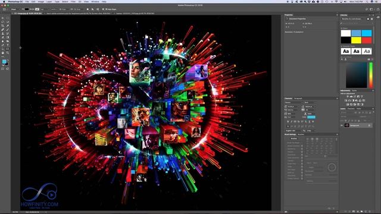Toggle the Align Edges checkbox
The width and height of the screenshot is (381, 214).
coord(107,10)
